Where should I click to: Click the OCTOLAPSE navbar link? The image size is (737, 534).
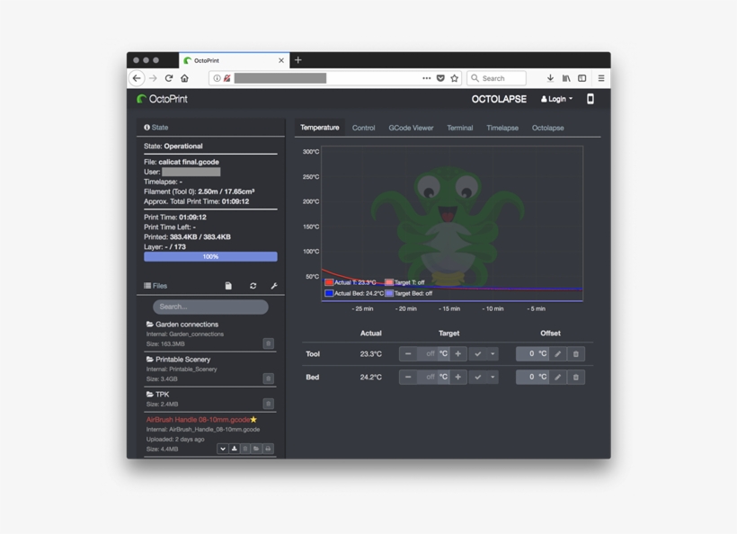click(499, 99)
